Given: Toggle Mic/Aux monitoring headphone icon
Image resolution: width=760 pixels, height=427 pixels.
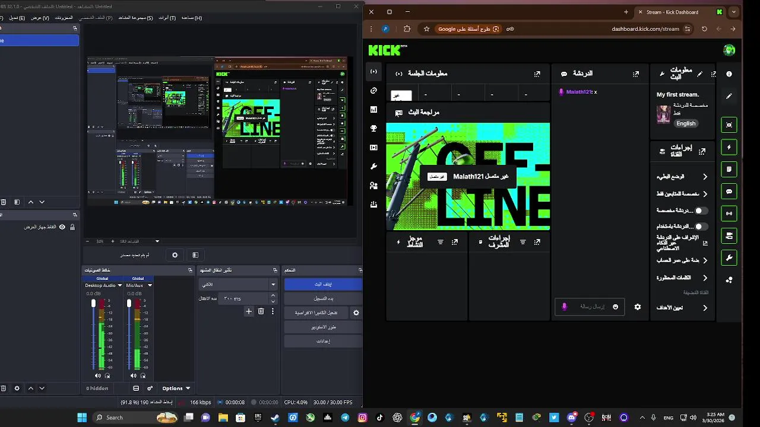Looking at the screenshot, I should (142, 375).
